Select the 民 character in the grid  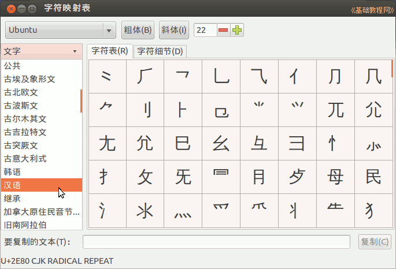pyautogui.click(x=373, y=177)
